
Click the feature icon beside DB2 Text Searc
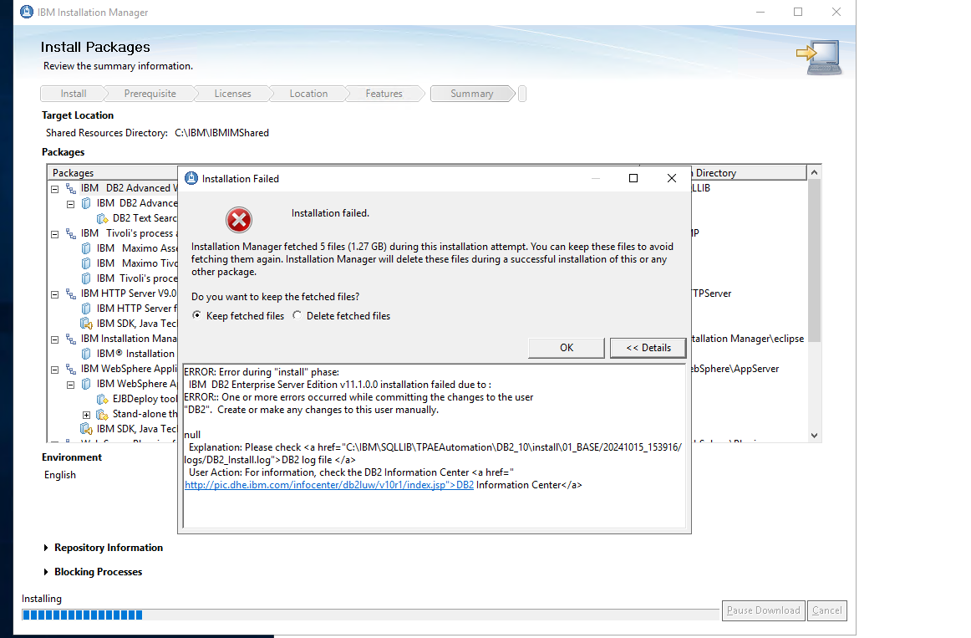[102, 218]
